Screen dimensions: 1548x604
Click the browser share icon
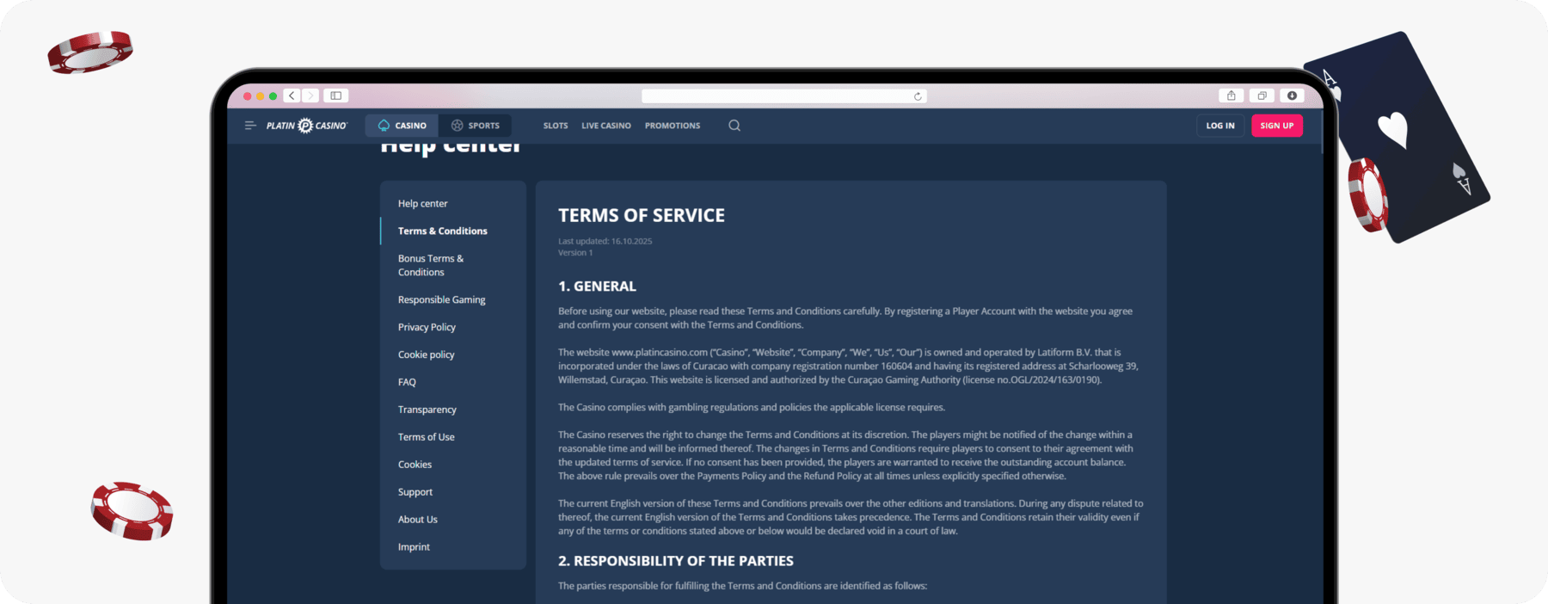pyautogui.click(x=1231, y=96)
